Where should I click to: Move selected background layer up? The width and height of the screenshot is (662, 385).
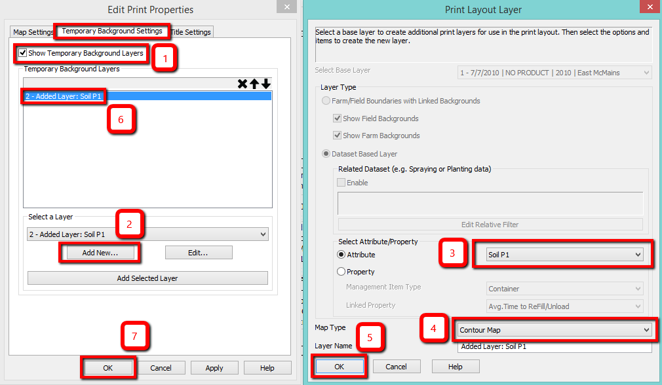[x=254, y=84]
